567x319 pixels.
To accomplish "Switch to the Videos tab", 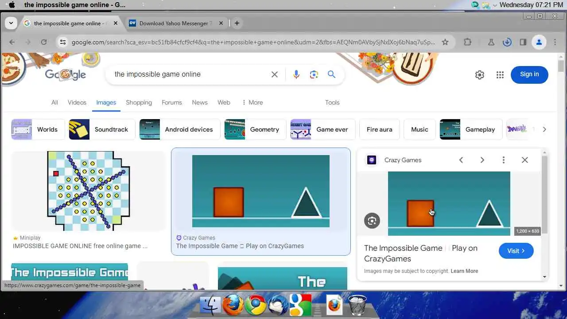I will pos(77,102).
